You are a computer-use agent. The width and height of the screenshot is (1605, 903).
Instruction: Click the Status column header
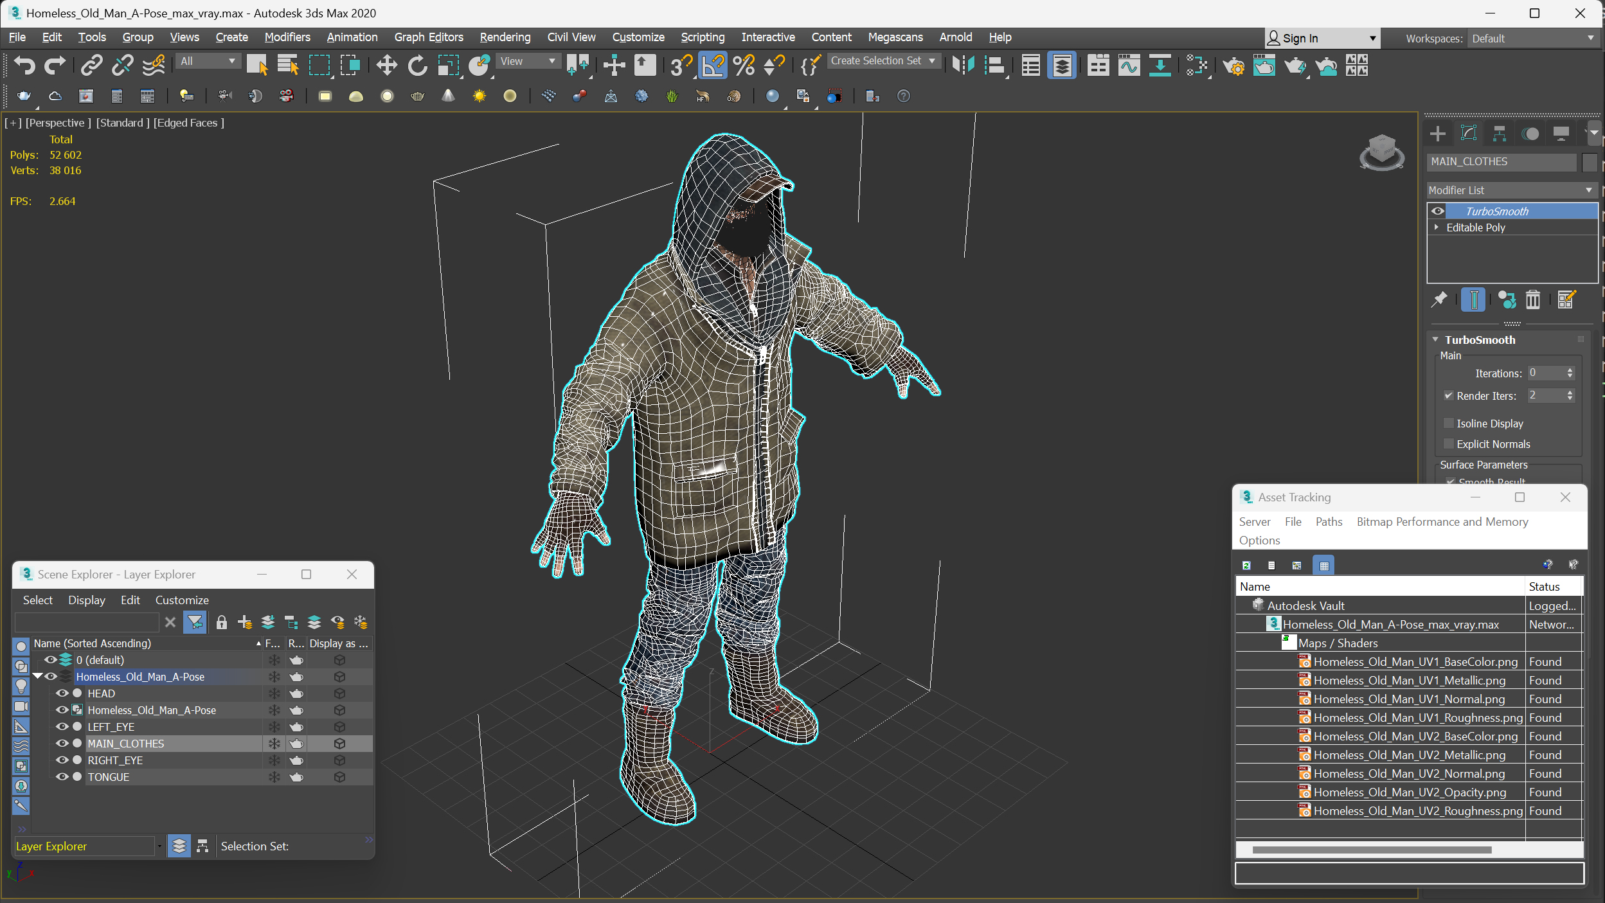1553,587
